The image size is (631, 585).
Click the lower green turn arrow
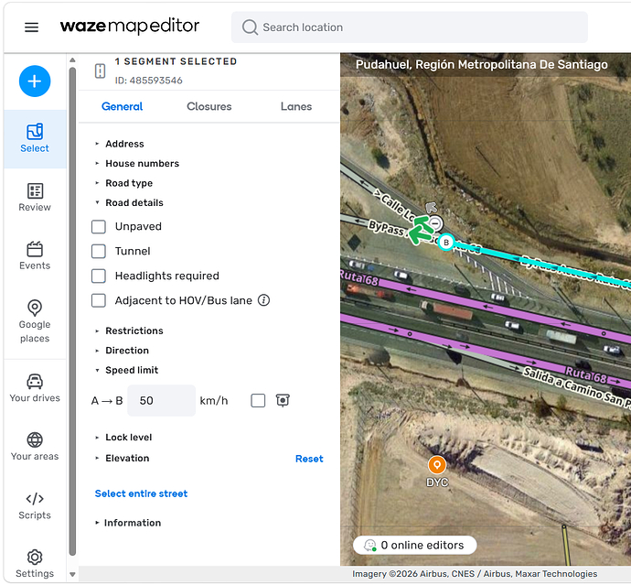click(421, 235)
